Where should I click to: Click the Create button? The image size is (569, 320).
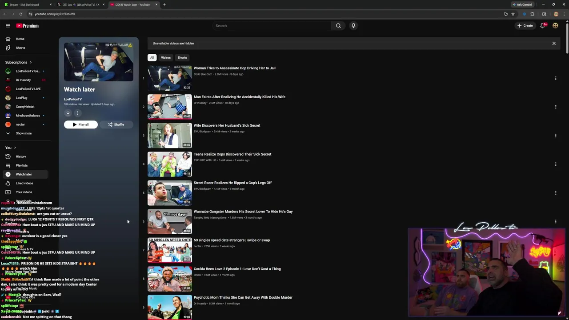tap(525, 26)
